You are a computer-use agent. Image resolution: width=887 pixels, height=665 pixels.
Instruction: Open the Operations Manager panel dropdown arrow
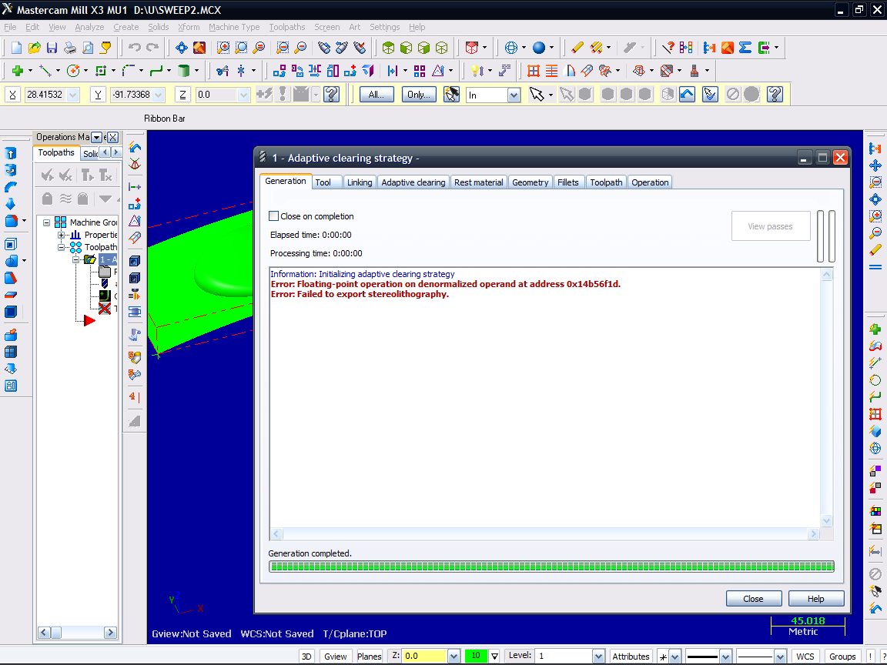(x=96, y=138)
